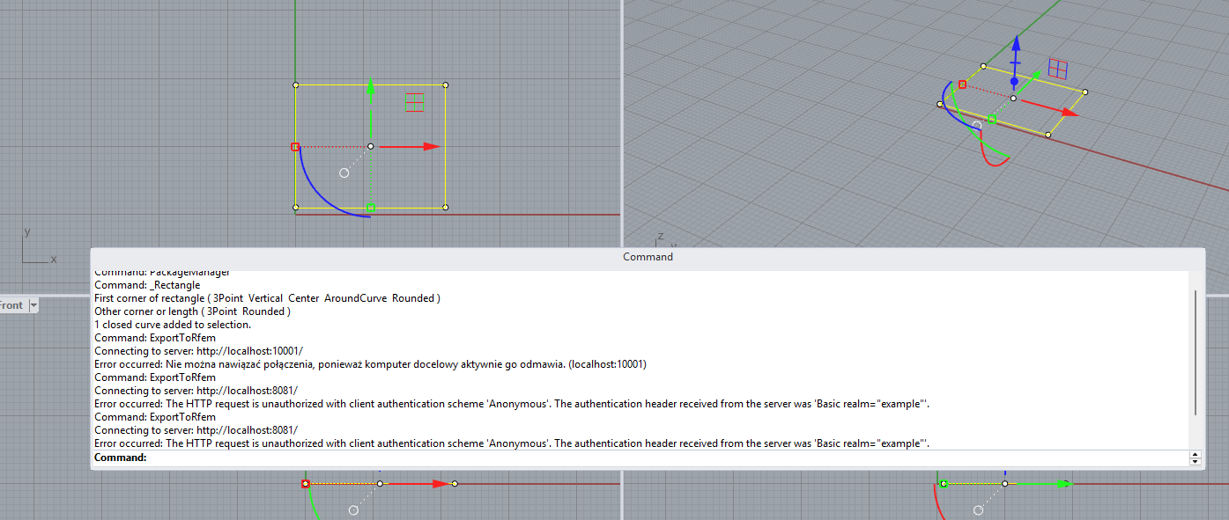Click the up arrow of the command prompt stepper
This screenshot has height=520, width=1229.
point(1195,454)
